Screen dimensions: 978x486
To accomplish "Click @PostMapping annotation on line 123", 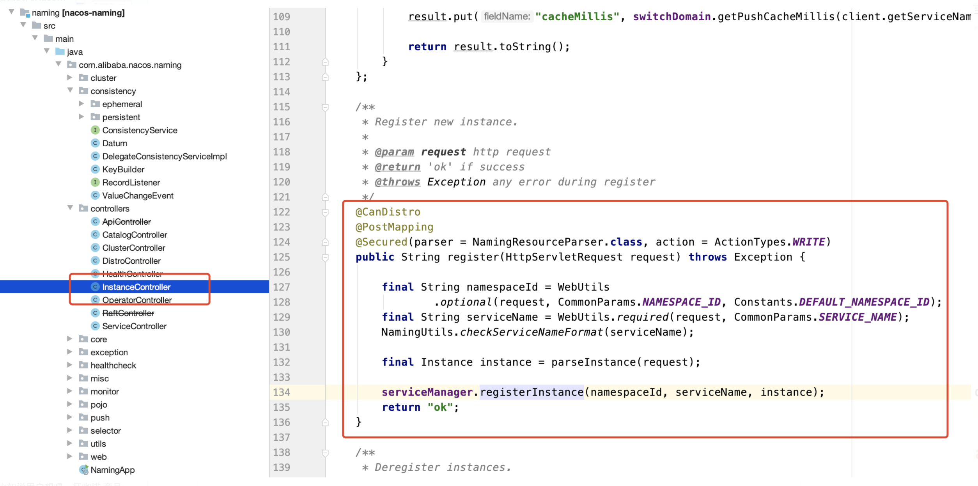I will pos(394,227).
